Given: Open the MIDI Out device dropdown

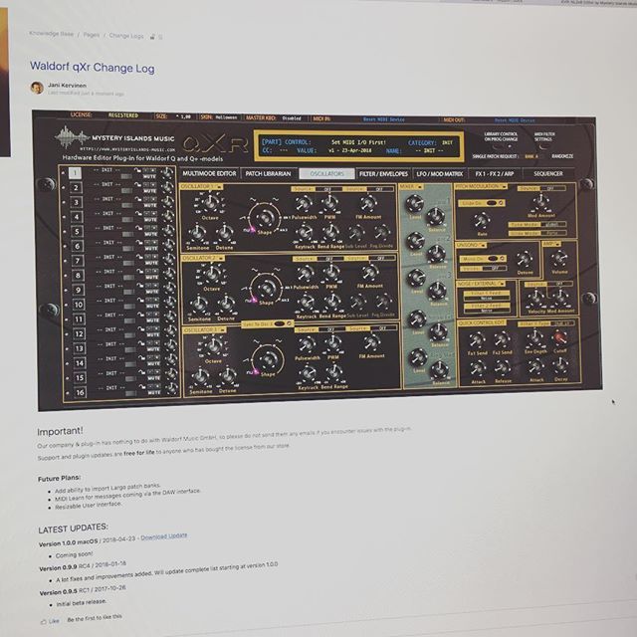Looking at the screenshot, I should click(515, 120).
